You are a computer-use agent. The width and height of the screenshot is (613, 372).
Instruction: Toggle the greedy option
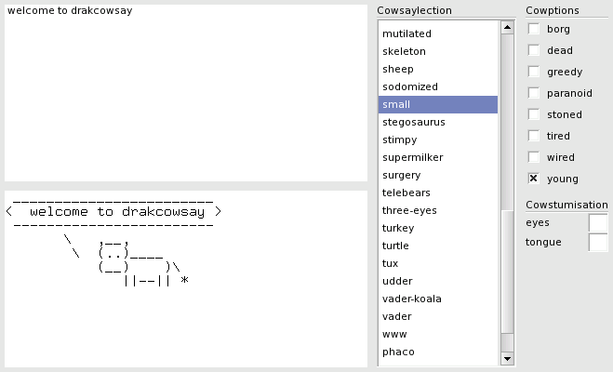click(x=534, y=72)
